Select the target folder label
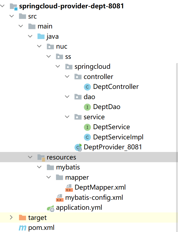Viewport: 178px width, 232px height. tap(37, 218)
